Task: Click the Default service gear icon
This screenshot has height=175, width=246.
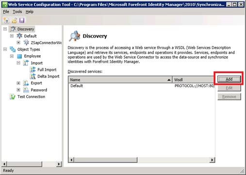Action: pos(19,36)
